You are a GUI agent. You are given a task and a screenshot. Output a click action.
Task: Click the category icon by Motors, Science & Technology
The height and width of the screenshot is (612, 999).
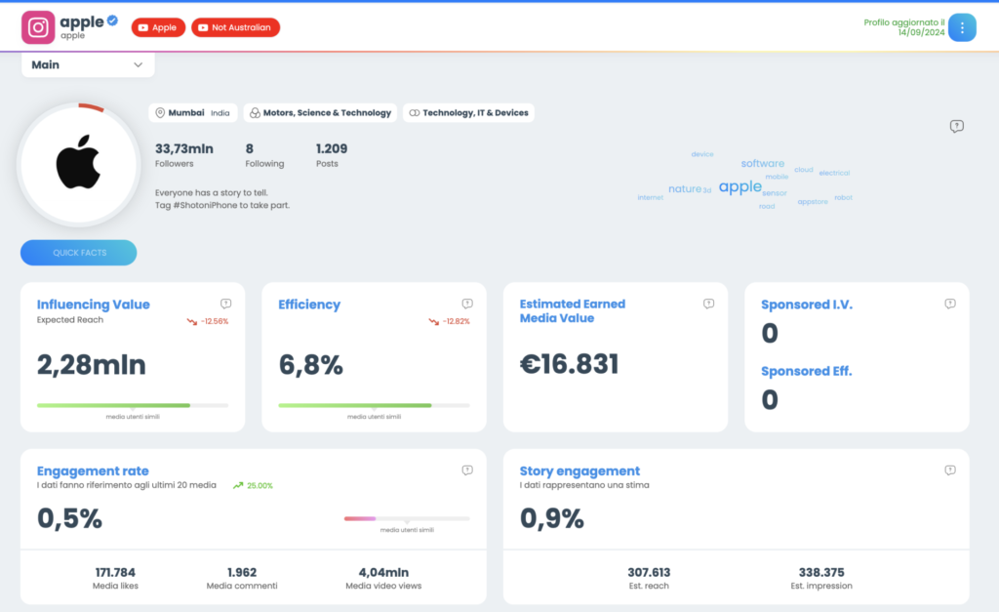click(255, 113)
